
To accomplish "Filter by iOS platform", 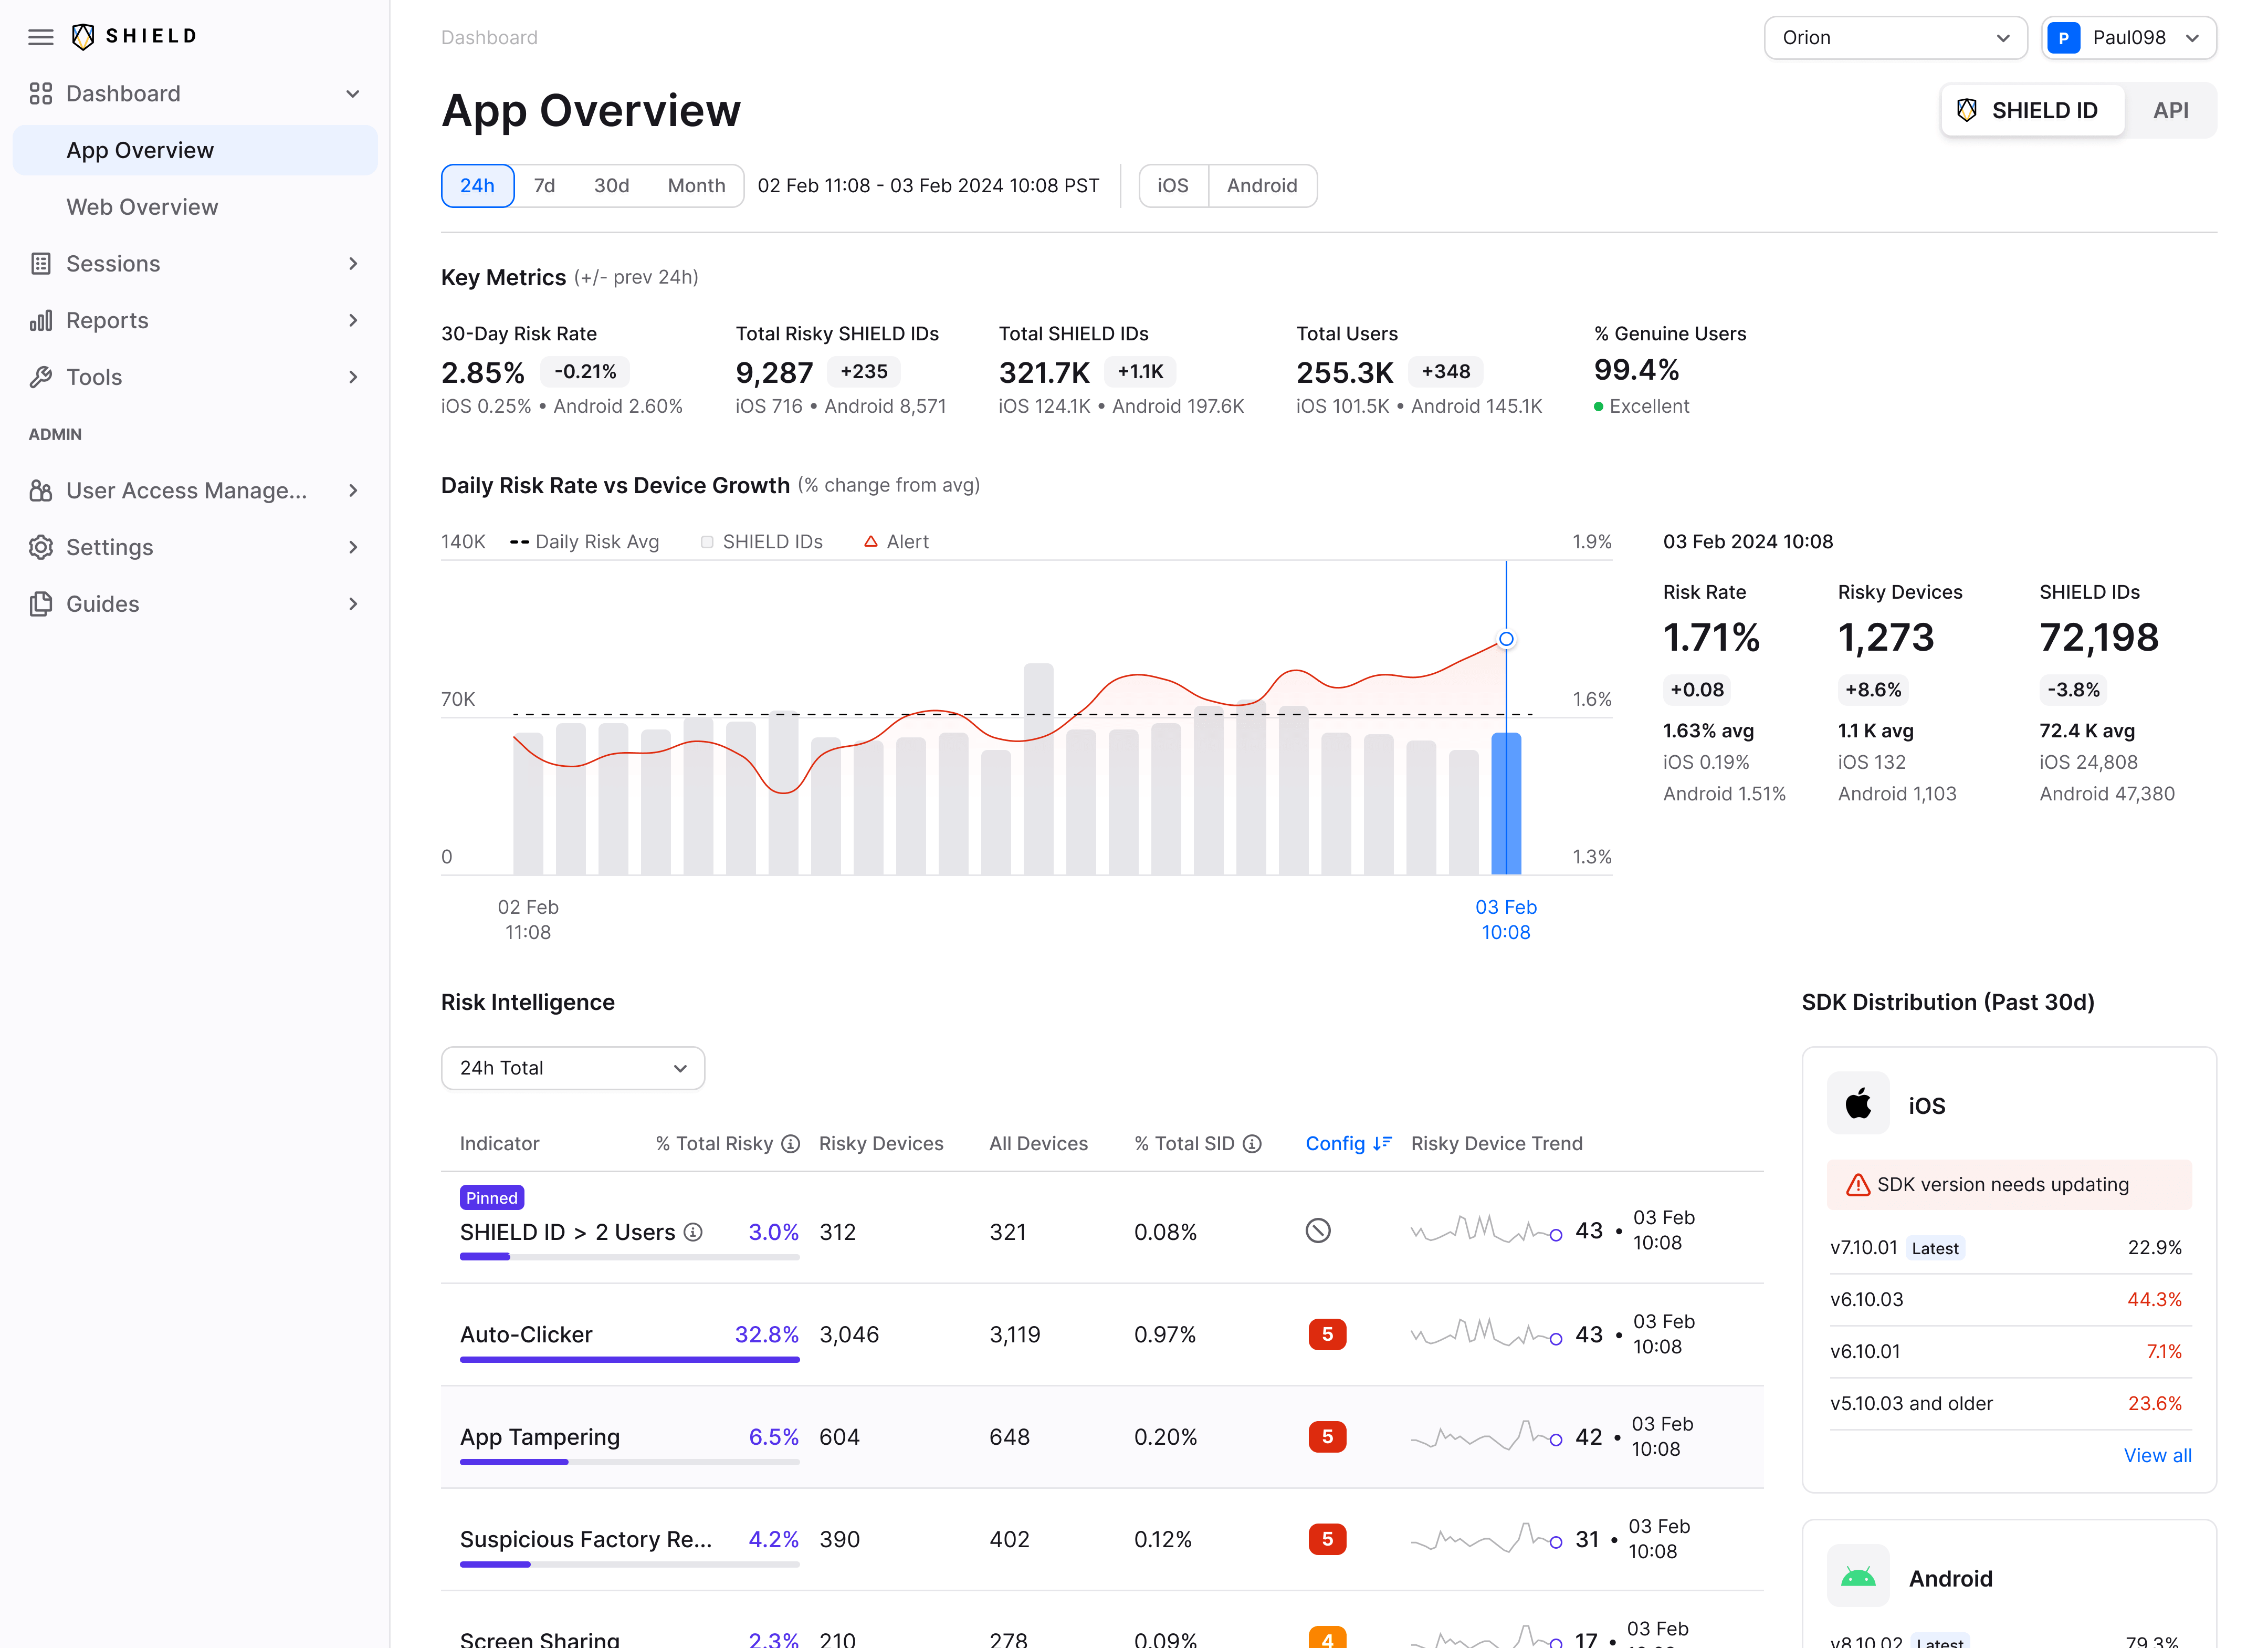I will [x=1173, y=186].
